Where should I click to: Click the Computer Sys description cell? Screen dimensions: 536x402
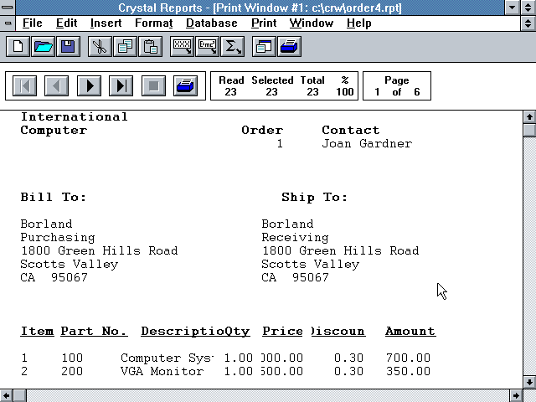[167, 358]
